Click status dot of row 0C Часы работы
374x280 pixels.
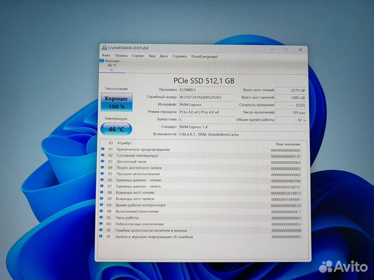coord(101,217)
